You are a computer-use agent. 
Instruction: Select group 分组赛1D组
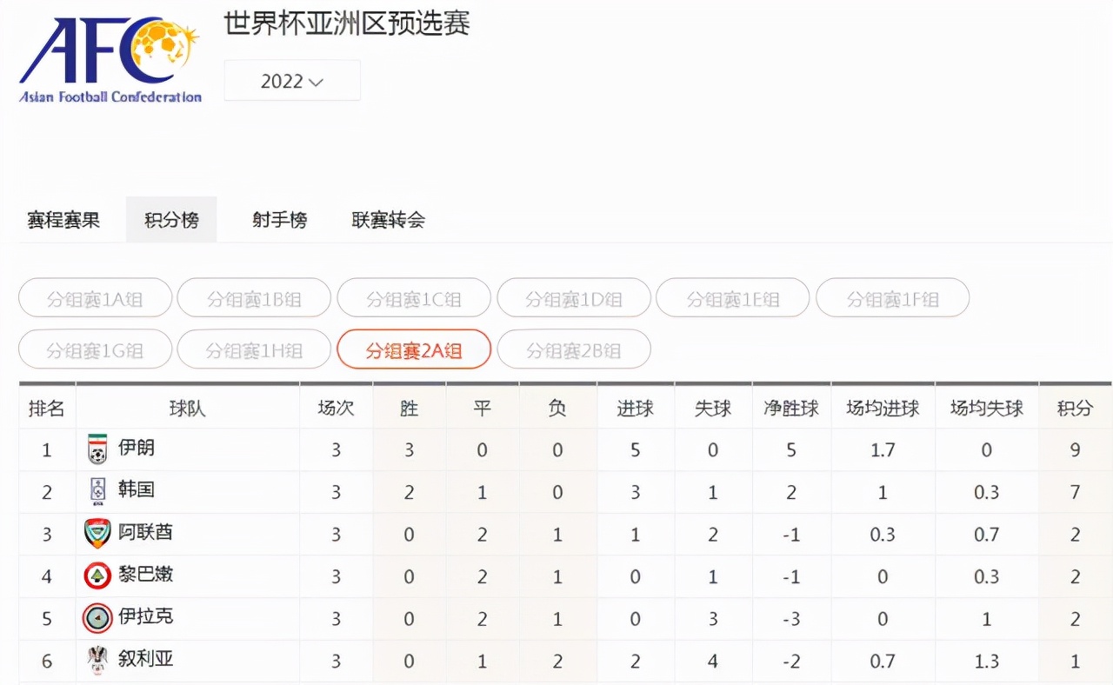574,299
